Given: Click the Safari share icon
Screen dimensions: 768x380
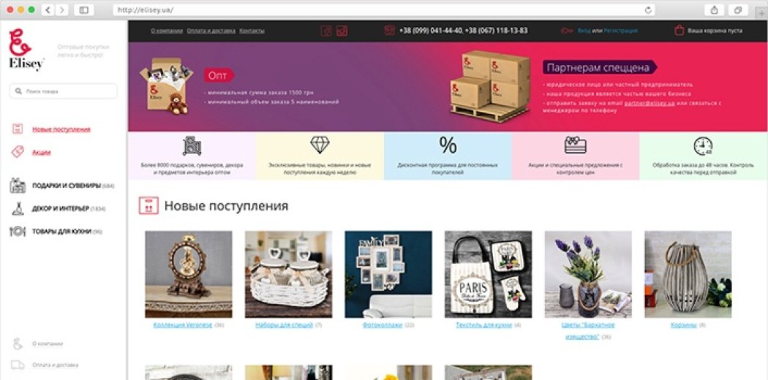Looking at the screenshot, I should coord(714,9).
